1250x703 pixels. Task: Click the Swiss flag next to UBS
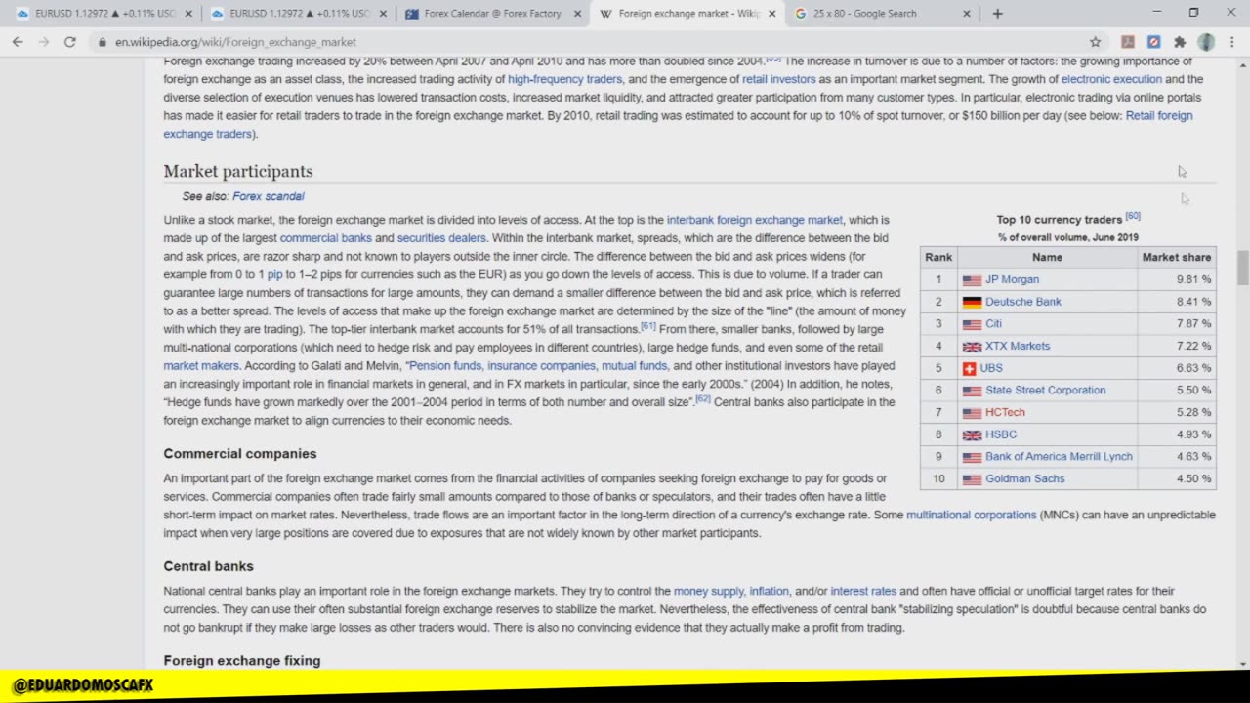click(969, 368)
